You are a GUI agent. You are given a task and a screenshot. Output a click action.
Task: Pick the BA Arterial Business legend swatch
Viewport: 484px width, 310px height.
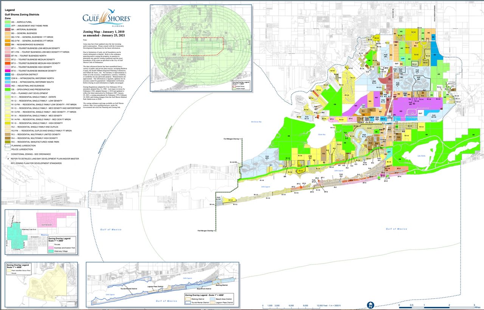[x=7, y=29]
